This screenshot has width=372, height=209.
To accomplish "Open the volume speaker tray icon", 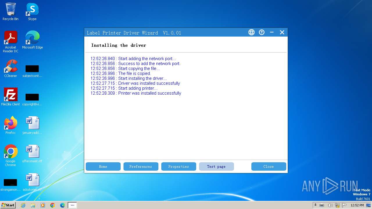I will pyautogui.click(x=330, y=205).
